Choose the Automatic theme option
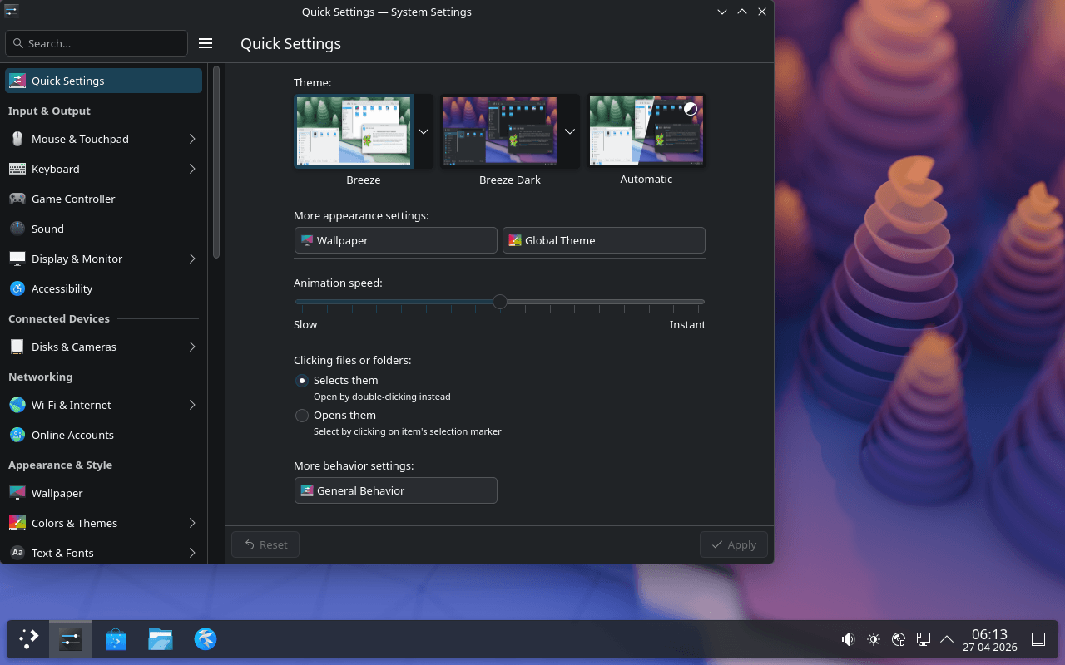The image size is (1065, 665). [x=646, y=131]
